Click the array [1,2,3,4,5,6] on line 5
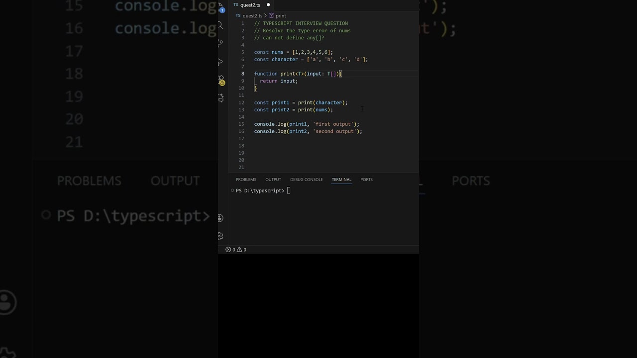Viewport: 637px width, 358px height. (311, 52)
